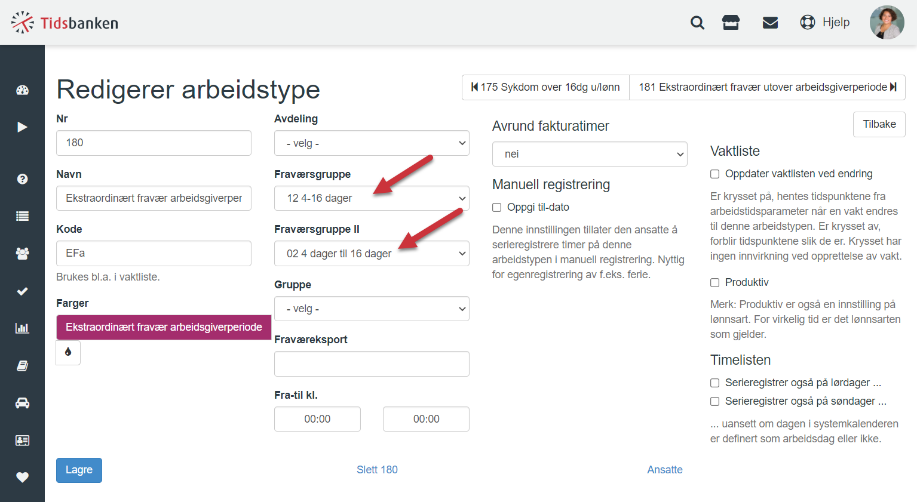Click the Slett 180 link
The width and height of the screenshot is (917, 502).
[x=377, y=470]
